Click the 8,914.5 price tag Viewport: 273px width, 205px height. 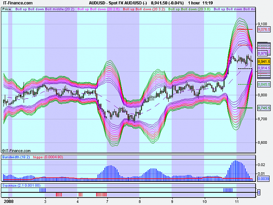click(264, 68)
